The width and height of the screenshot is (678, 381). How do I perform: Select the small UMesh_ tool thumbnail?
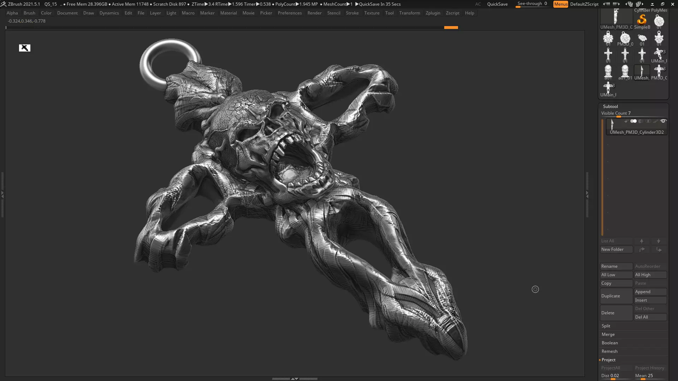[x=642, y=72]
